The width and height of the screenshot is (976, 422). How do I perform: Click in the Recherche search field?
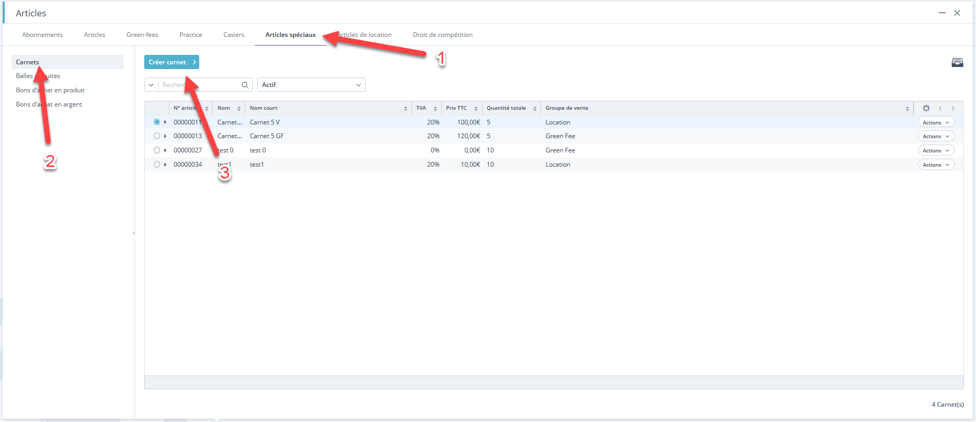(200, 85)
